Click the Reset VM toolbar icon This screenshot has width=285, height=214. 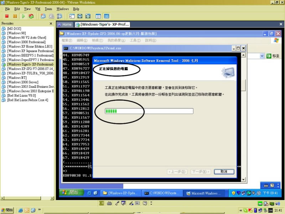[x=31, y=16]
